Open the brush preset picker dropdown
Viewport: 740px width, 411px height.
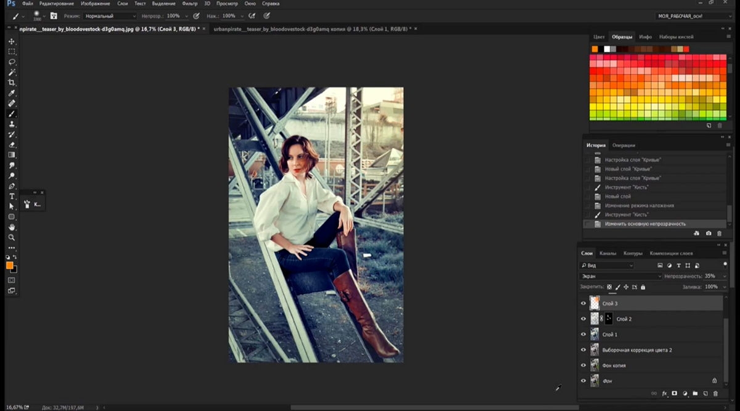[44, 16]
